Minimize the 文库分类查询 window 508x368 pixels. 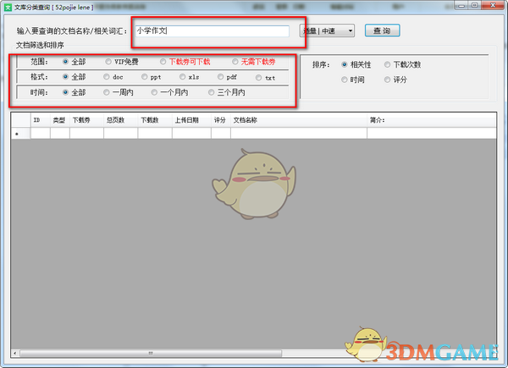pyautogui.click(x=461, y=5)
